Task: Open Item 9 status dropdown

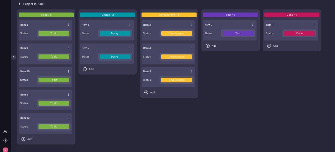Action: [x=54, y=57]
